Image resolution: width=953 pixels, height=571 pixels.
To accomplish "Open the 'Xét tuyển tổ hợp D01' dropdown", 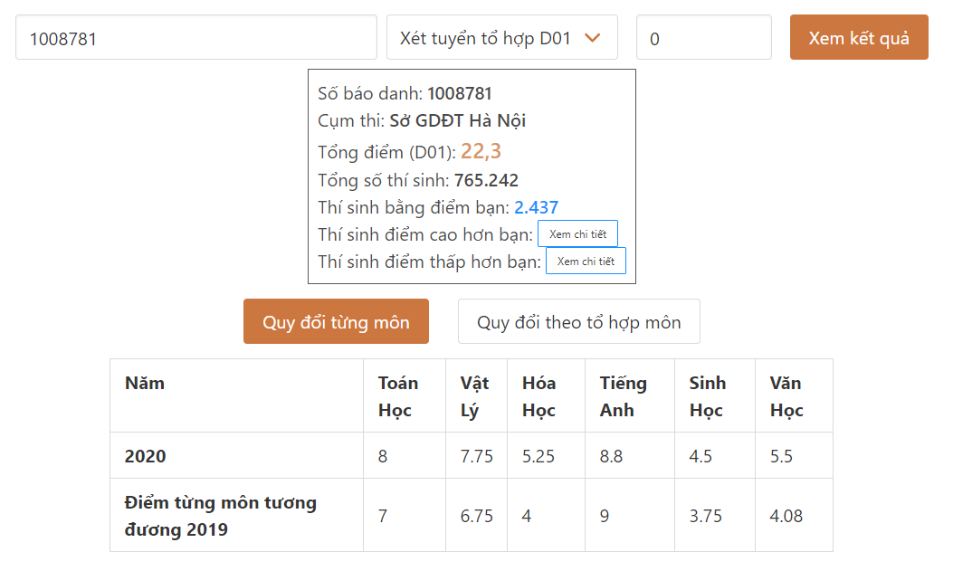I will pyautogui.click(x=501, y=37).
